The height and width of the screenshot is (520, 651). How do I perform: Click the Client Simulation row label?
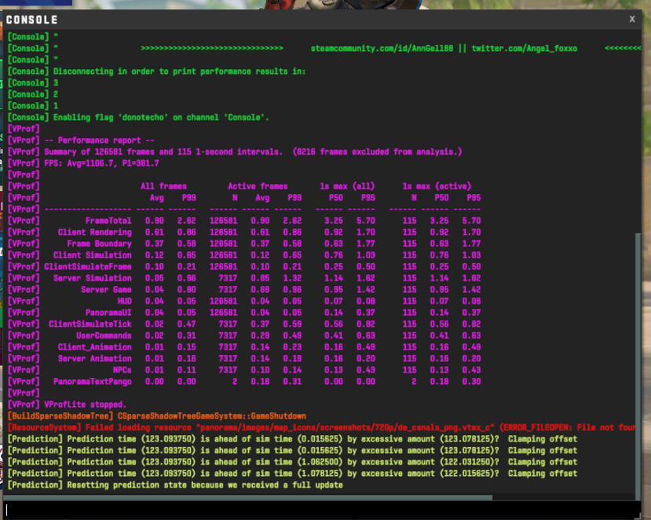pyautogui.click(x=92, y=255)
